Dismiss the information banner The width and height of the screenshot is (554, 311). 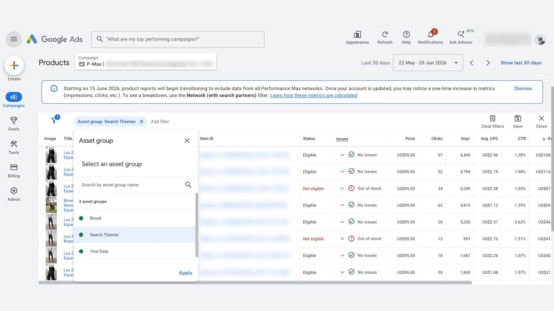tap(523, 89)
